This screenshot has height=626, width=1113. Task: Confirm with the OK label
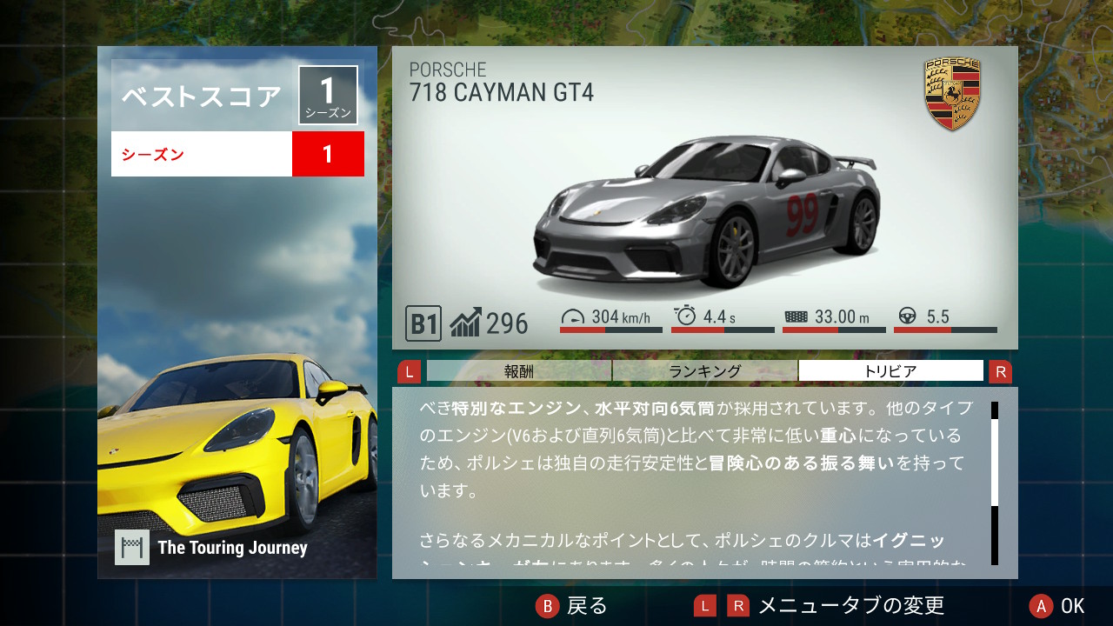tap(1073, 606)
